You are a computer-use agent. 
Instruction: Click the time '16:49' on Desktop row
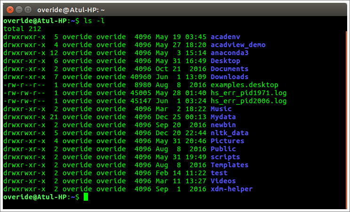196,61
